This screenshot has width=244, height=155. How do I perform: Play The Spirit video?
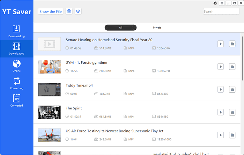coord(221,112)
